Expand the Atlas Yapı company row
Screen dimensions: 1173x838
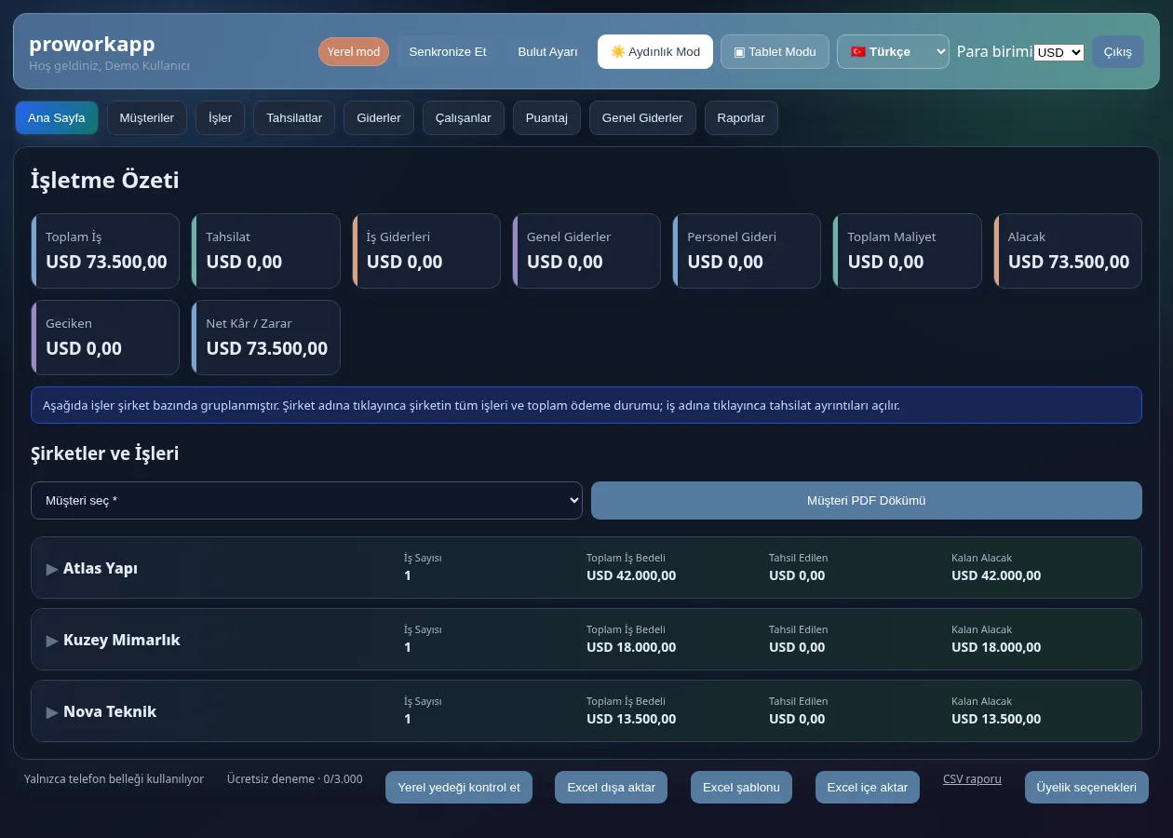[x=586, y=568]
